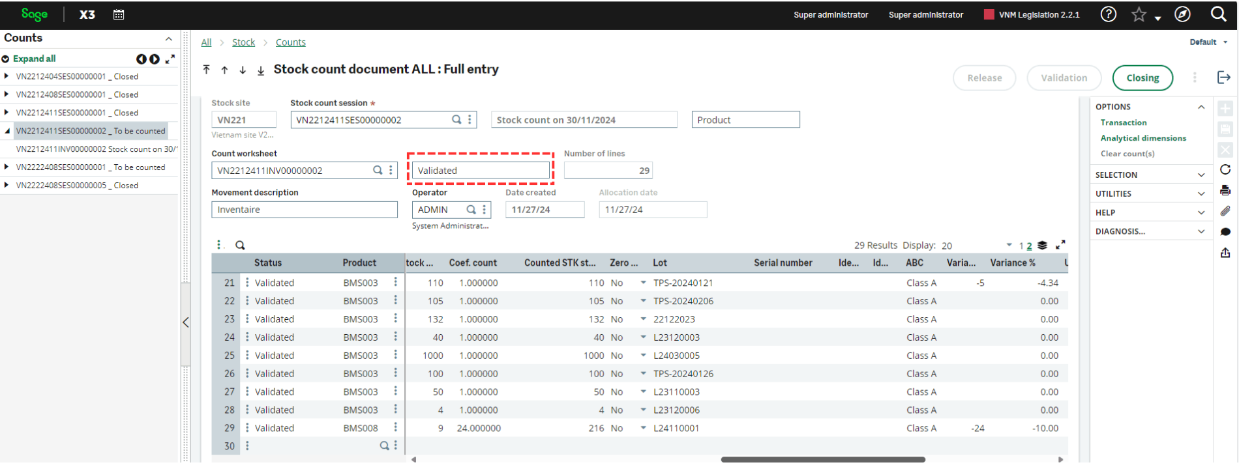Click the refresh icon in right toolbar

point(1225,169)
